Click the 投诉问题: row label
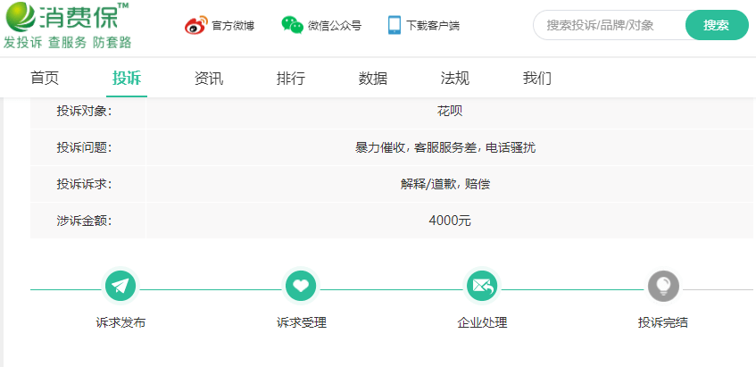This screenshot has height=367, width=756. click(x=85, y=147)
